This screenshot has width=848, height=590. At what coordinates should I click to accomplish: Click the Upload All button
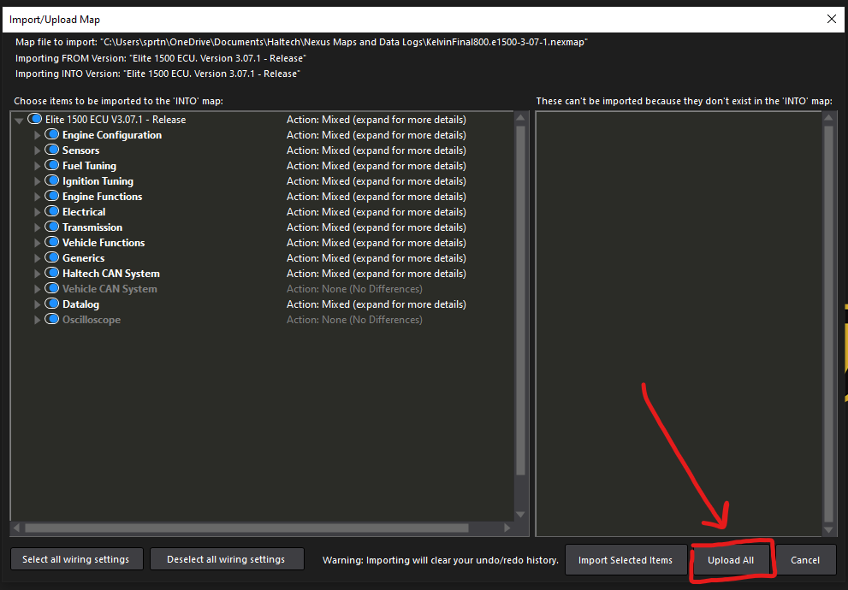[x=731, y=560]
